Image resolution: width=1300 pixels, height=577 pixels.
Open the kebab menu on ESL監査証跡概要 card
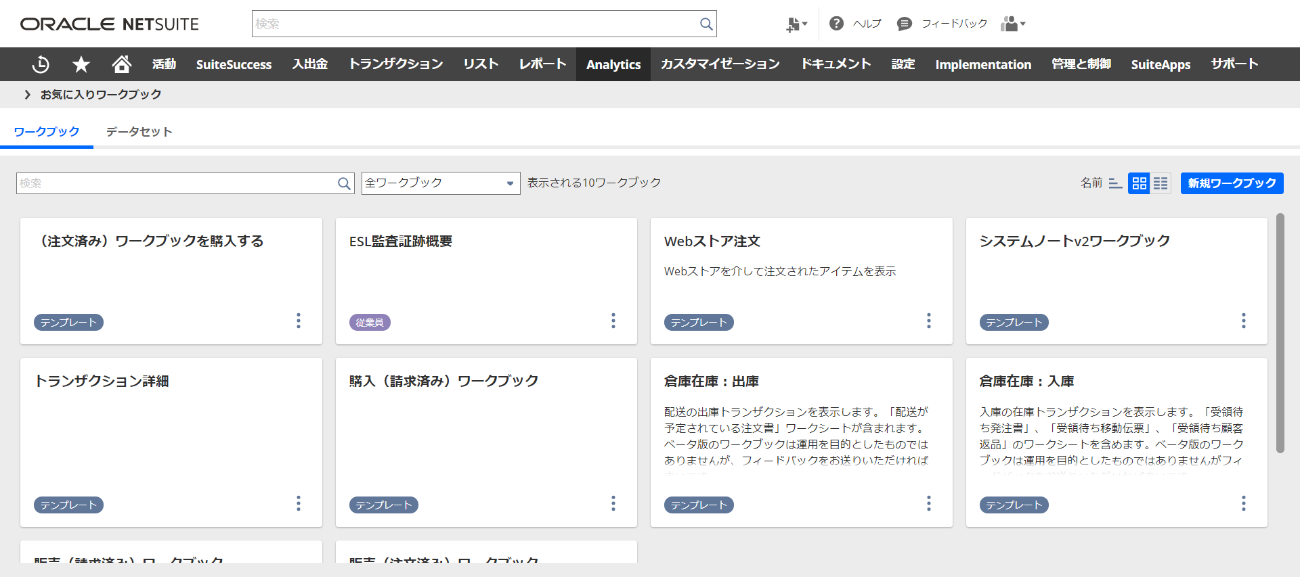[613, 321]
